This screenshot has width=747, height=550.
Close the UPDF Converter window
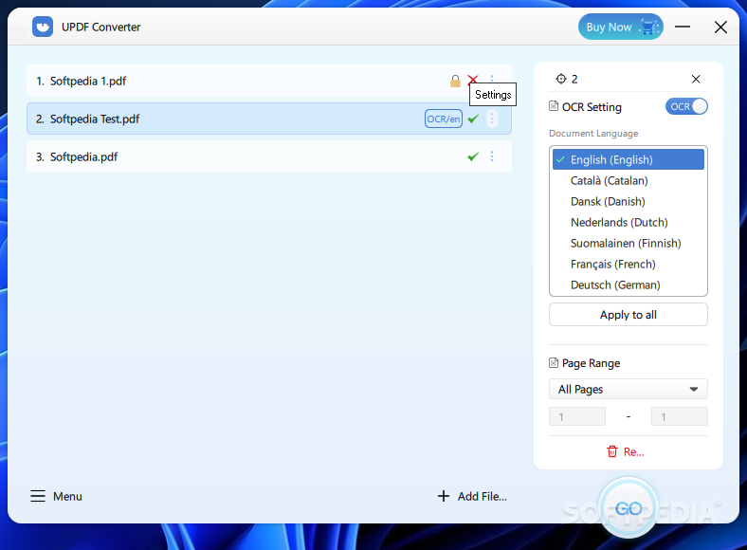720,27
